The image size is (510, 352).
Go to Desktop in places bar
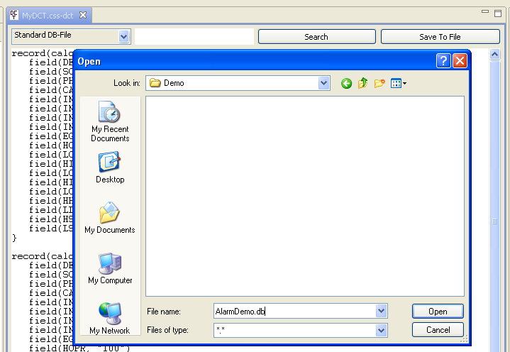coord(110,168)
